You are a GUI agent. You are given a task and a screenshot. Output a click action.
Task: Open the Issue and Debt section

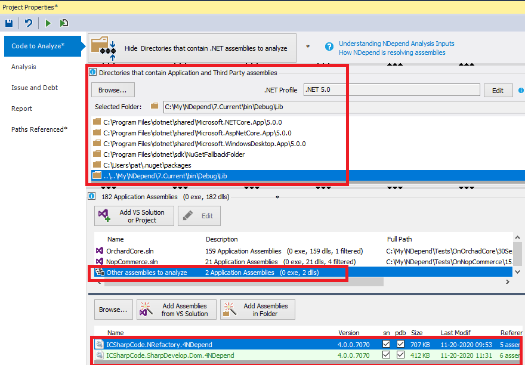point(35,88)
